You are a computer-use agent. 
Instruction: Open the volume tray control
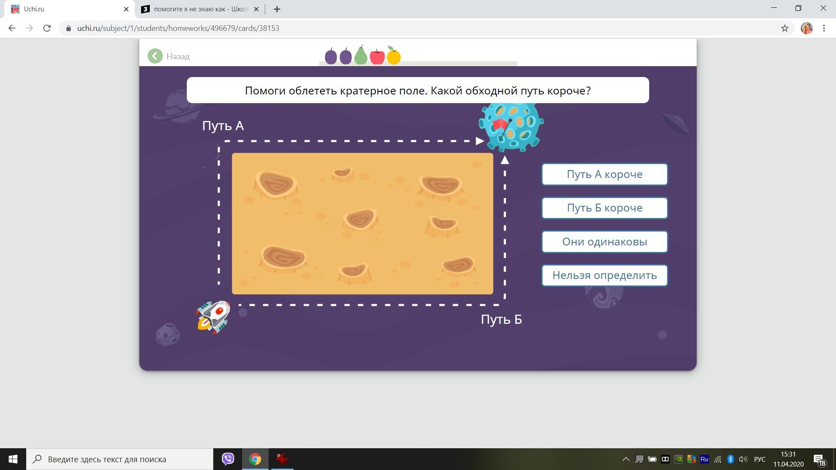click(x=743, y=459)
